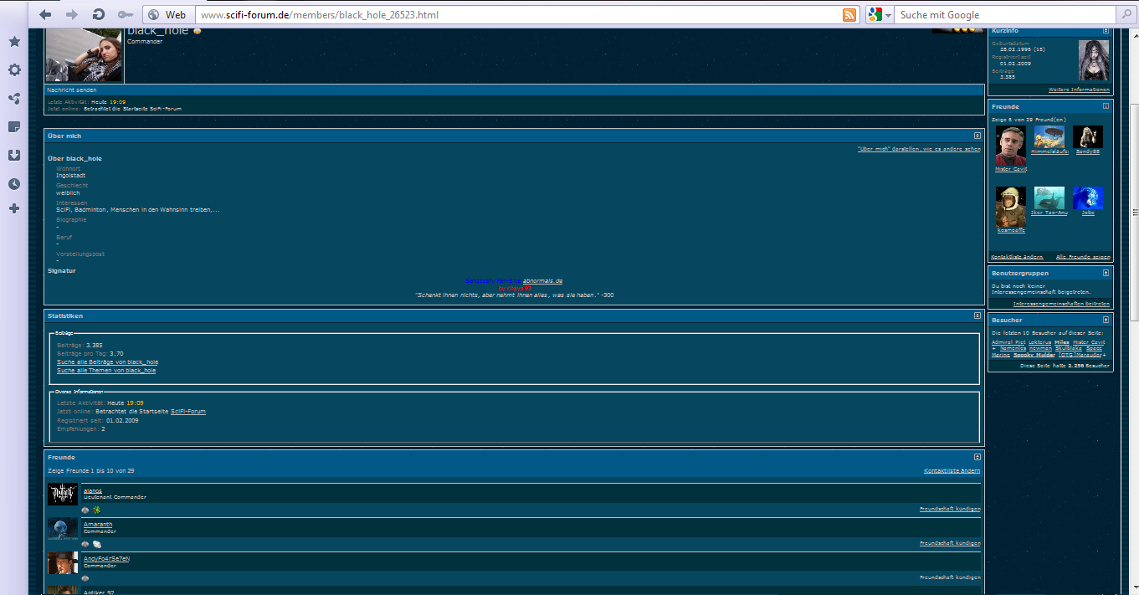Go back using the browser Back arrow

coord(45,15)
